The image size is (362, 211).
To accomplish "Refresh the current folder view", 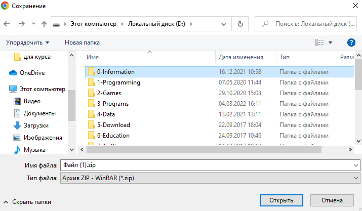I will (x=240, y=24).
